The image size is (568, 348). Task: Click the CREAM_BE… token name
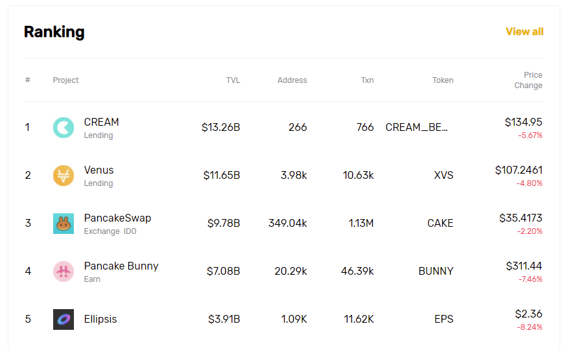416,127
